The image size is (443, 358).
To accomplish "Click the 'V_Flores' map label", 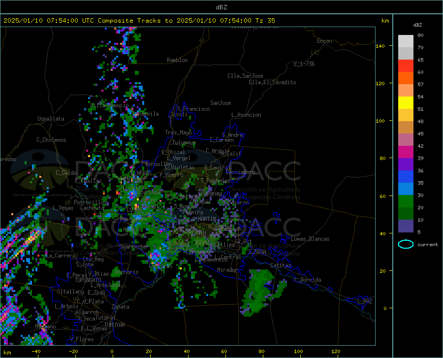I will [x=82, y=339].
